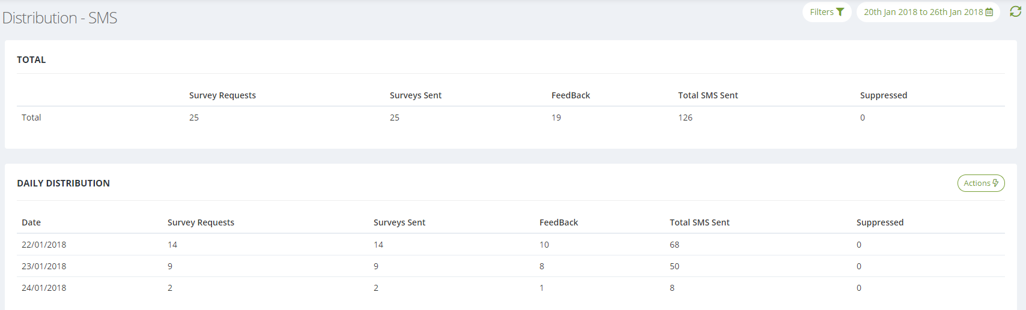The image size is (1026, 310).
Task: Click the Total row label
Action: point(31,118)
